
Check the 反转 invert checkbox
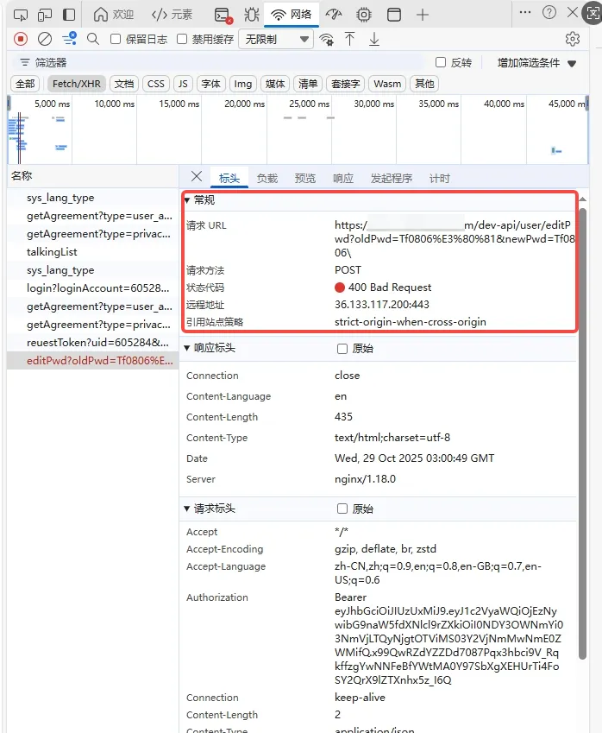pos(441,63)
